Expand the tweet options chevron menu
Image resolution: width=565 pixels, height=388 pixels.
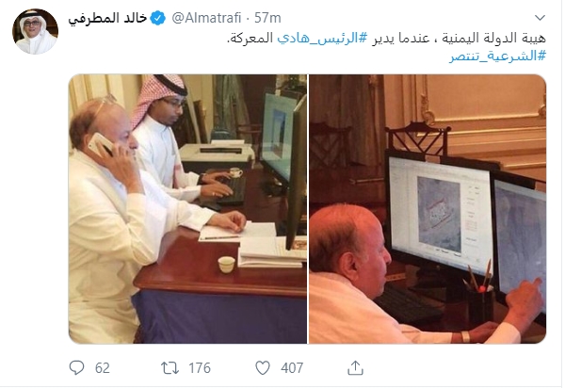click(x=540, y=17)
